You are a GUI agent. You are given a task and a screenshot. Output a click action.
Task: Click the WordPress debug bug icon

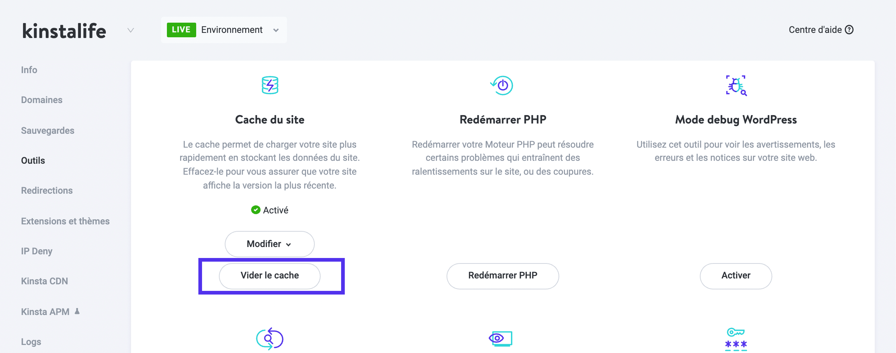[x=736, y=85]
